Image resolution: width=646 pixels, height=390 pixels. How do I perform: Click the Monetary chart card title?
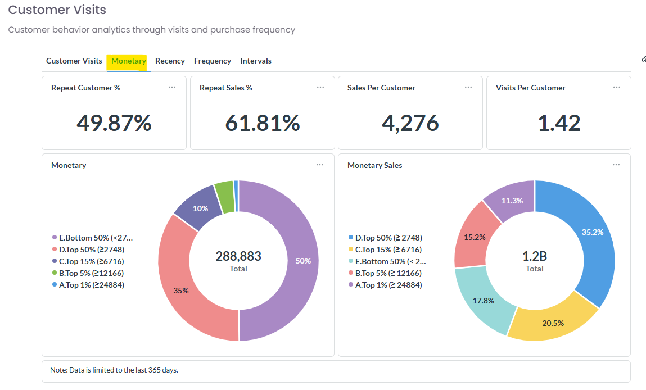click(69, 165)
